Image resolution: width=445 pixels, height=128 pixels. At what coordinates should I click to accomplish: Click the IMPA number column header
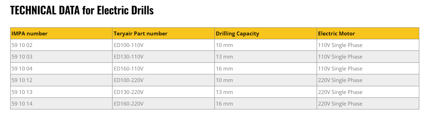tap(61, 33)
